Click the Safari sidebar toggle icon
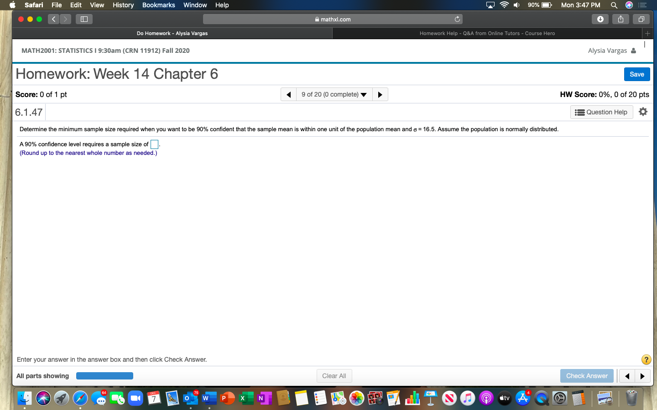The height and width of the screenshot is (410, 657). [x=84, y=19]
